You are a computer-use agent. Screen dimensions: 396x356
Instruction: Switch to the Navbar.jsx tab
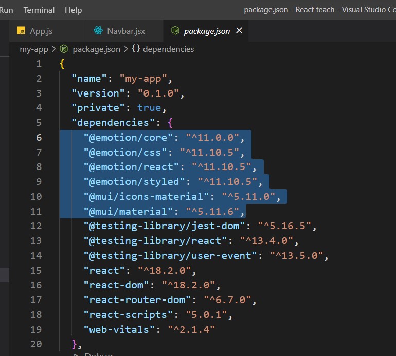click(x=126, y=31)
